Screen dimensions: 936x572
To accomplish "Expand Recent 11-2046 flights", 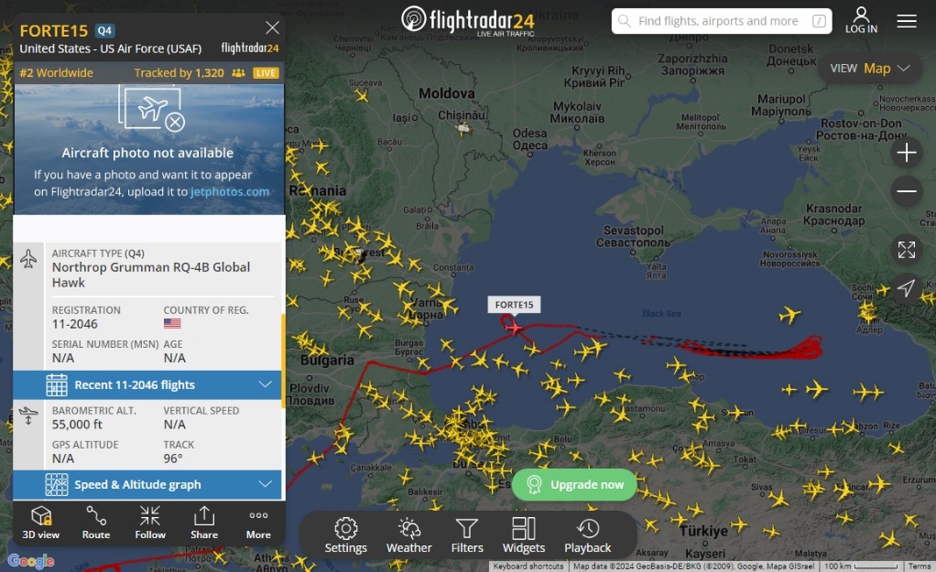I will (x=147, y=384).
